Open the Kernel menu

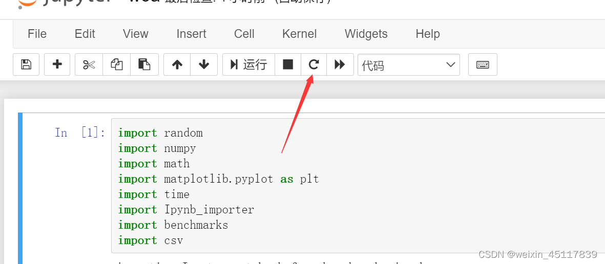click(299, 34)
